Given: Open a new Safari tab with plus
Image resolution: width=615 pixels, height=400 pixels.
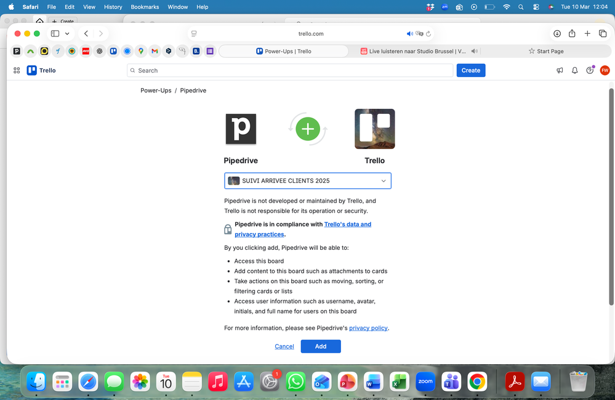Looking at the screenshot, I should (587, 34).
